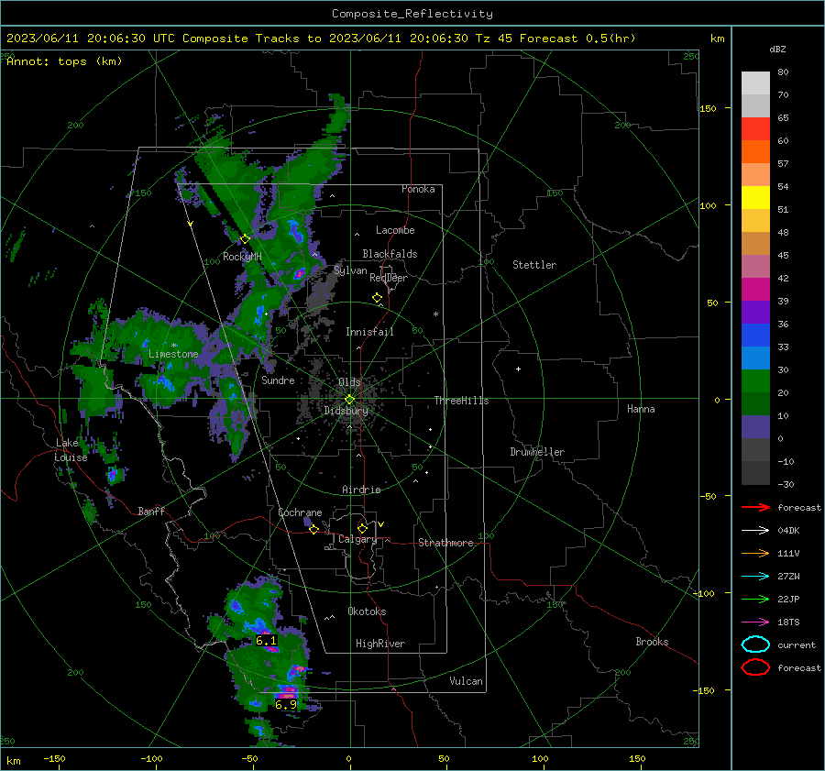Click the Okotoks city label
Screen dimensions: 825x771
coord(367,611)
